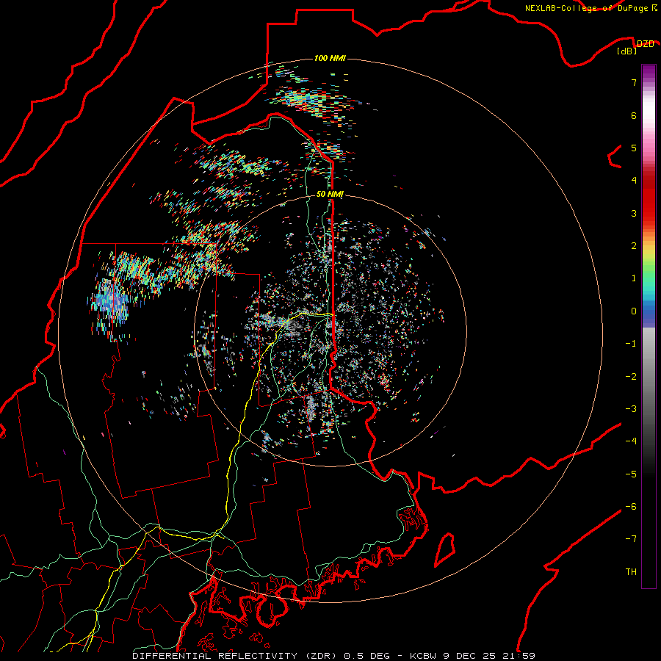Click the [dB] units label
The width and height of the screenshot is (661, 661).
(x=627, y=51)
